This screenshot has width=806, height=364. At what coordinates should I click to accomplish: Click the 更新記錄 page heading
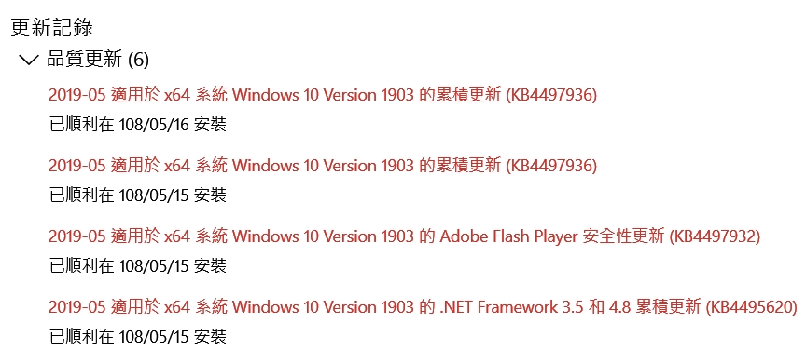(x=52, y=27)
